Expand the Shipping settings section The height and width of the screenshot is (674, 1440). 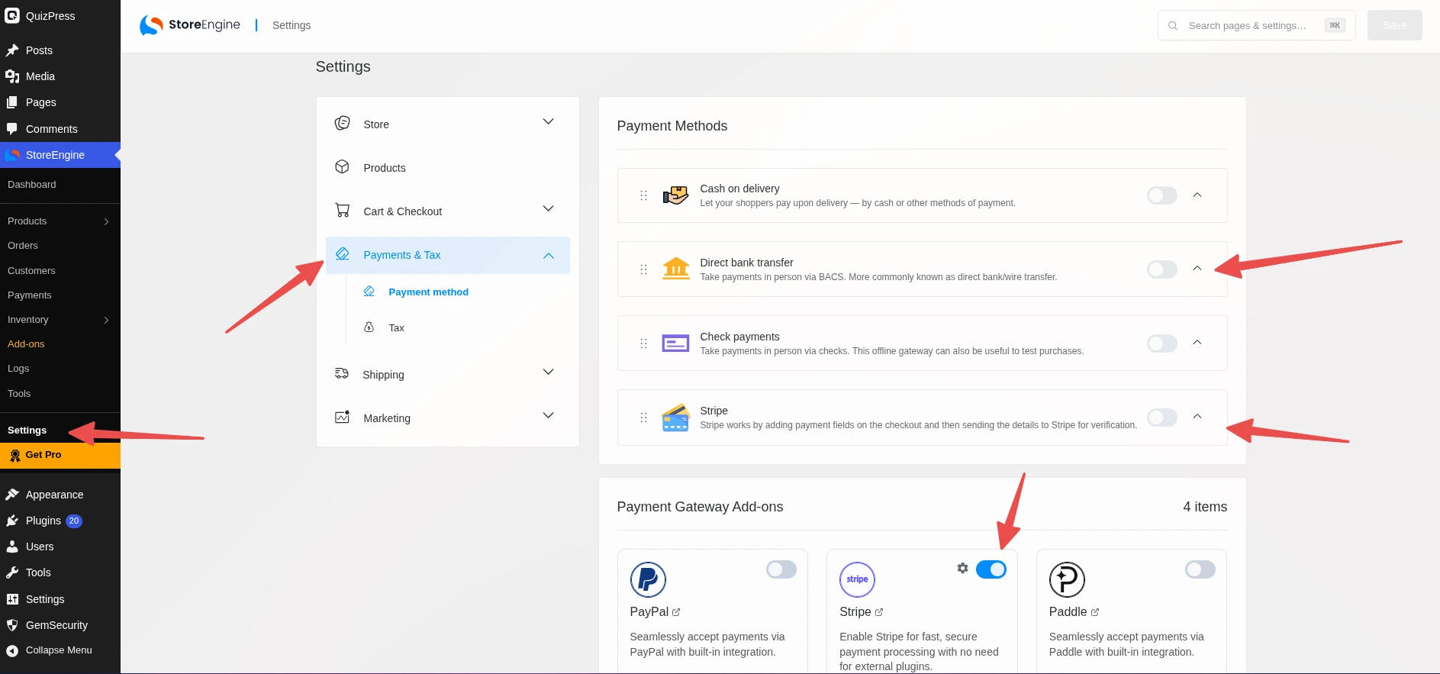point(448,374)
